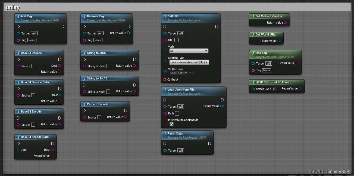This screenshot has height=176, width=354.
Task: Click the output exec pin of Load Json from File
Action: (x=223, y=100)
